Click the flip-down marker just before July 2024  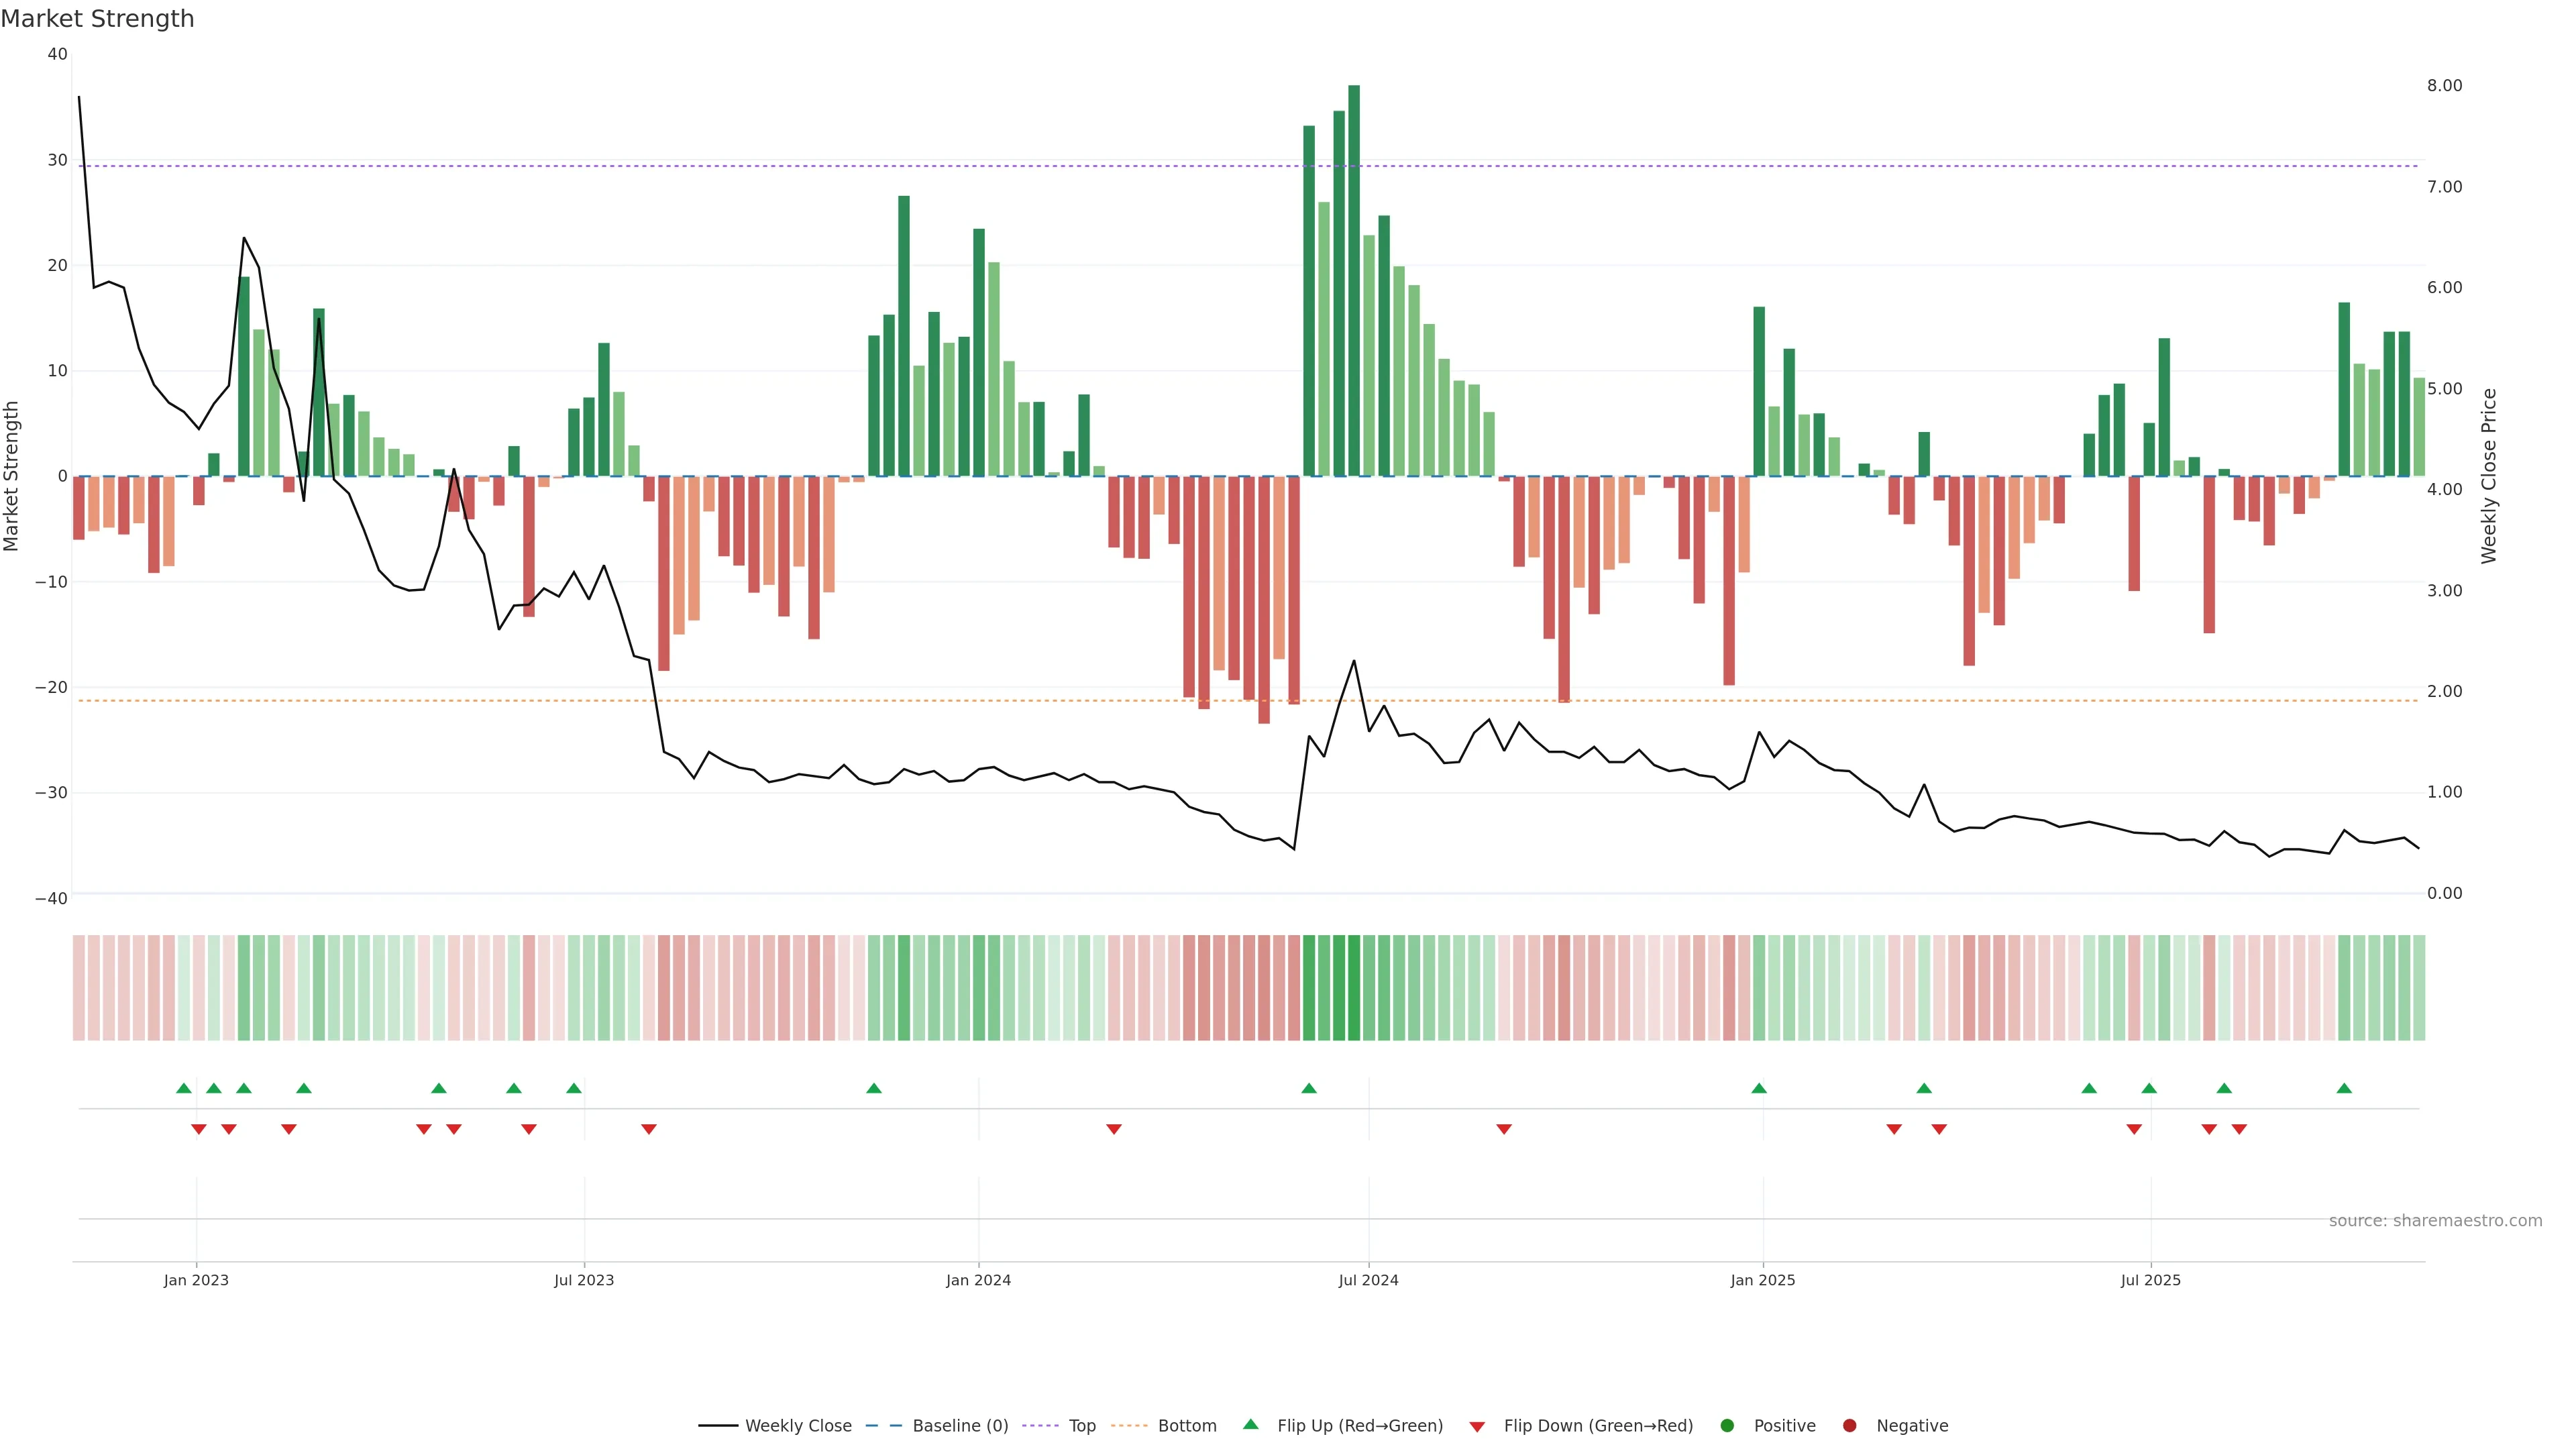1114,1129
